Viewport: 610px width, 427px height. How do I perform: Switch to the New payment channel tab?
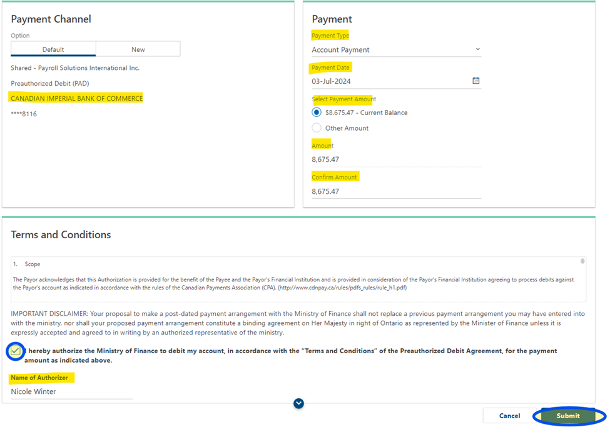[x=138, y=49]
